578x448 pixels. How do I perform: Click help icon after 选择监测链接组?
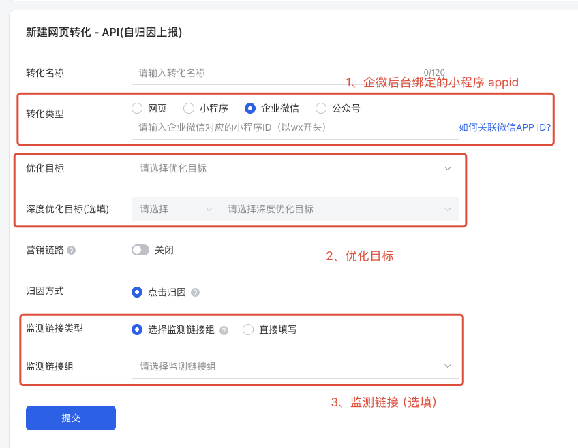pyautogui.click(x=224, y=330)
